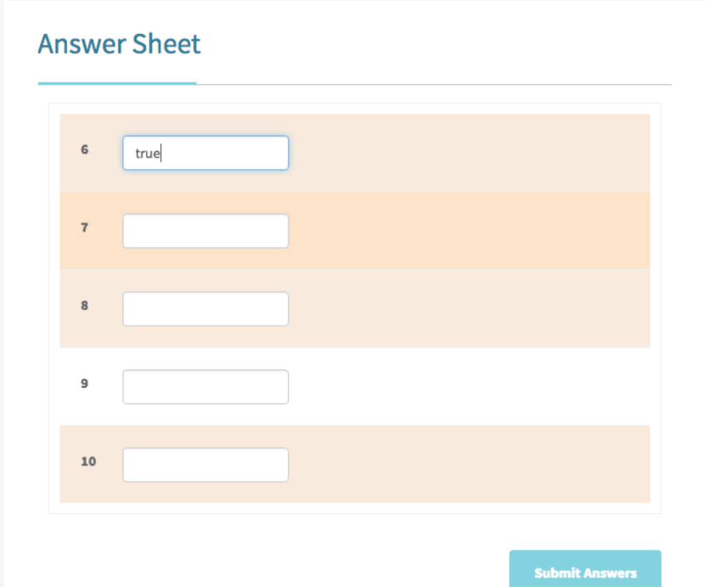Select the empty input box for question 7
This screenshot has width=706, height=587.
(x=205, y=231)
